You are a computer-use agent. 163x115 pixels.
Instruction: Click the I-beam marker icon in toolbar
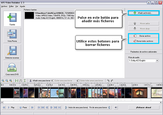25,81
